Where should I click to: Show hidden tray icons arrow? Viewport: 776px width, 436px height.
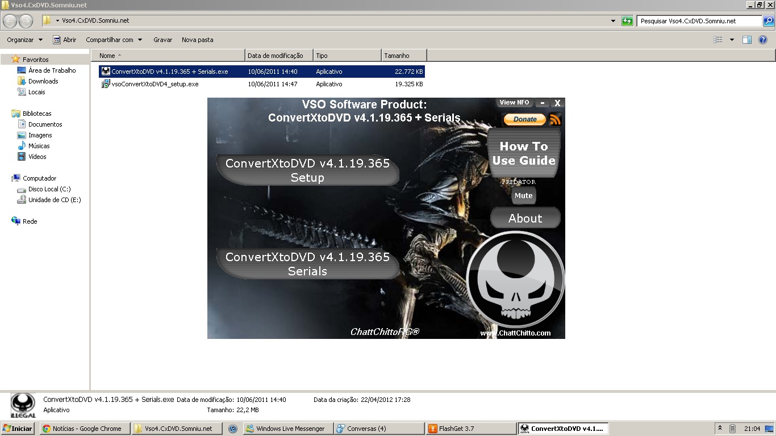coord(720,429)
